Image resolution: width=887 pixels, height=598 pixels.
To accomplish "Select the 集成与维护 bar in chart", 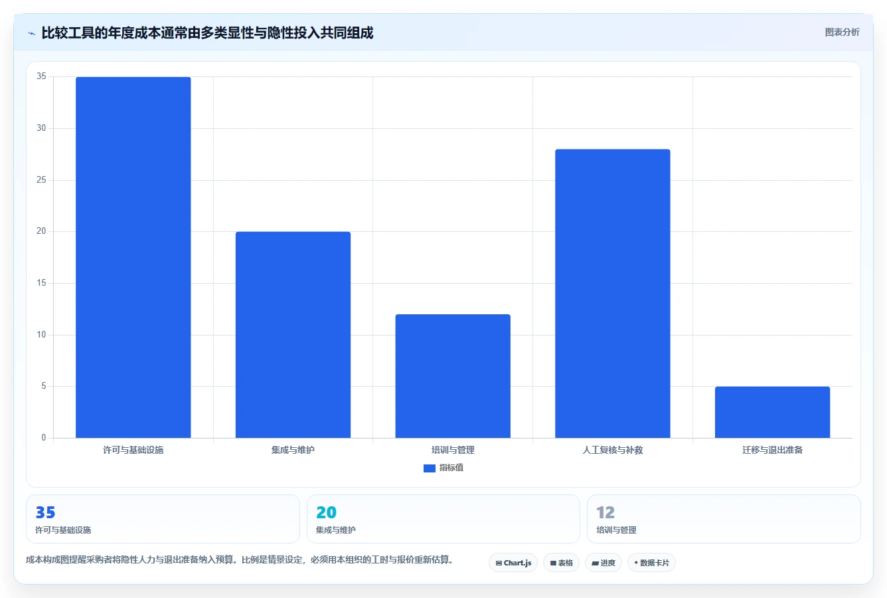I will point(293,335).
